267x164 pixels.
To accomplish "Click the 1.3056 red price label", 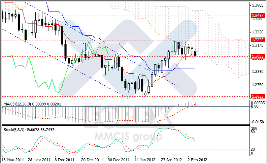I will (258, 56).
